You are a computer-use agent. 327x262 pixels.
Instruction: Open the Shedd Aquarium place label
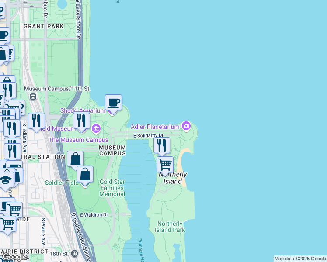coord(83,111)
